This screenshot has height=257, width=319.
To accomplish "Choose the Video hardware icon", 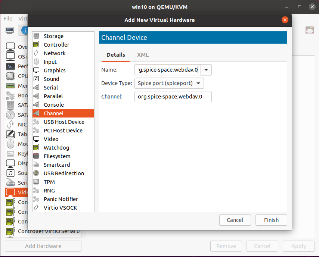I will pyautogui.click(x=36, y=139).
